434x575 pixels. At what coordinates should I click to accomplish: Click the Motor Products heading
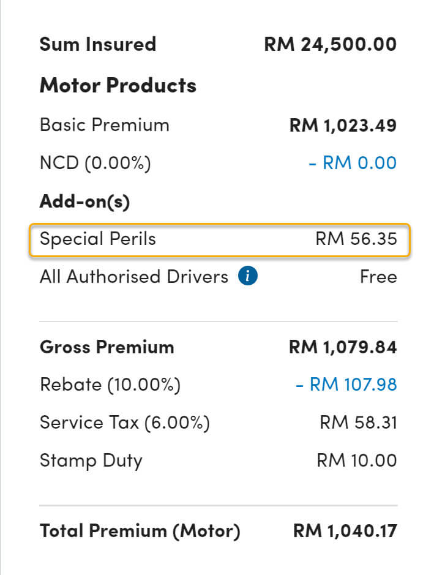[118, 86]
